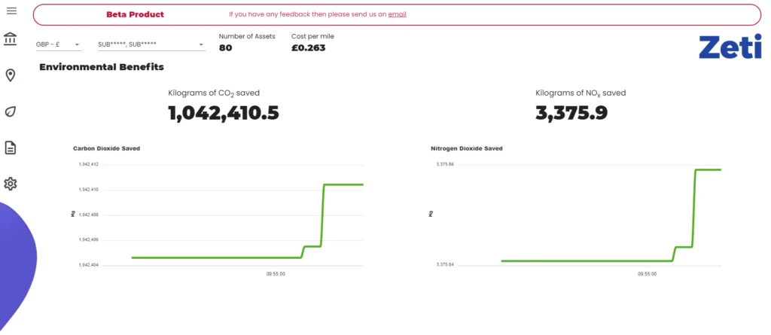This screenshot has height=335, width=771.
Task: Click the Nitrogen Dioxide Saved chart title
Action: tap(466, 148)
